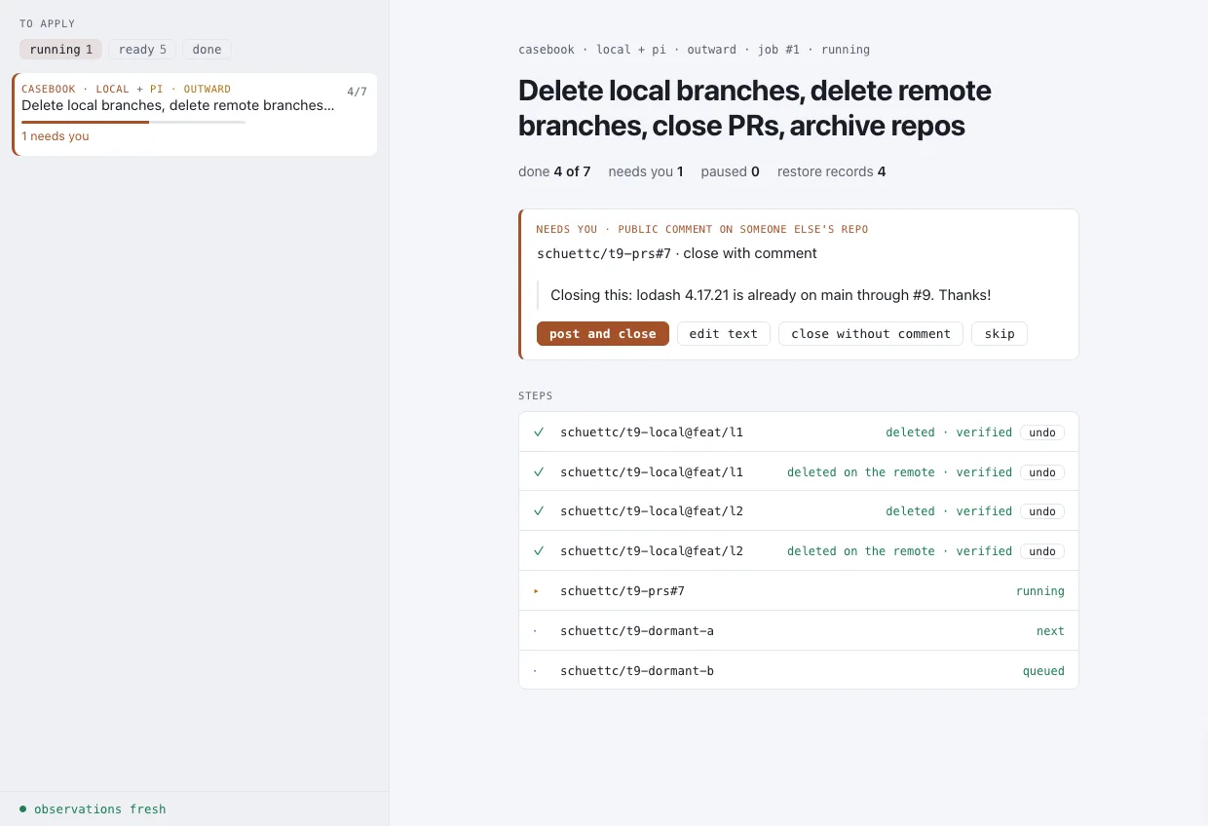Click checkmark icon of first feat/l1 step

pyautogui.click(x=539, y=432)
